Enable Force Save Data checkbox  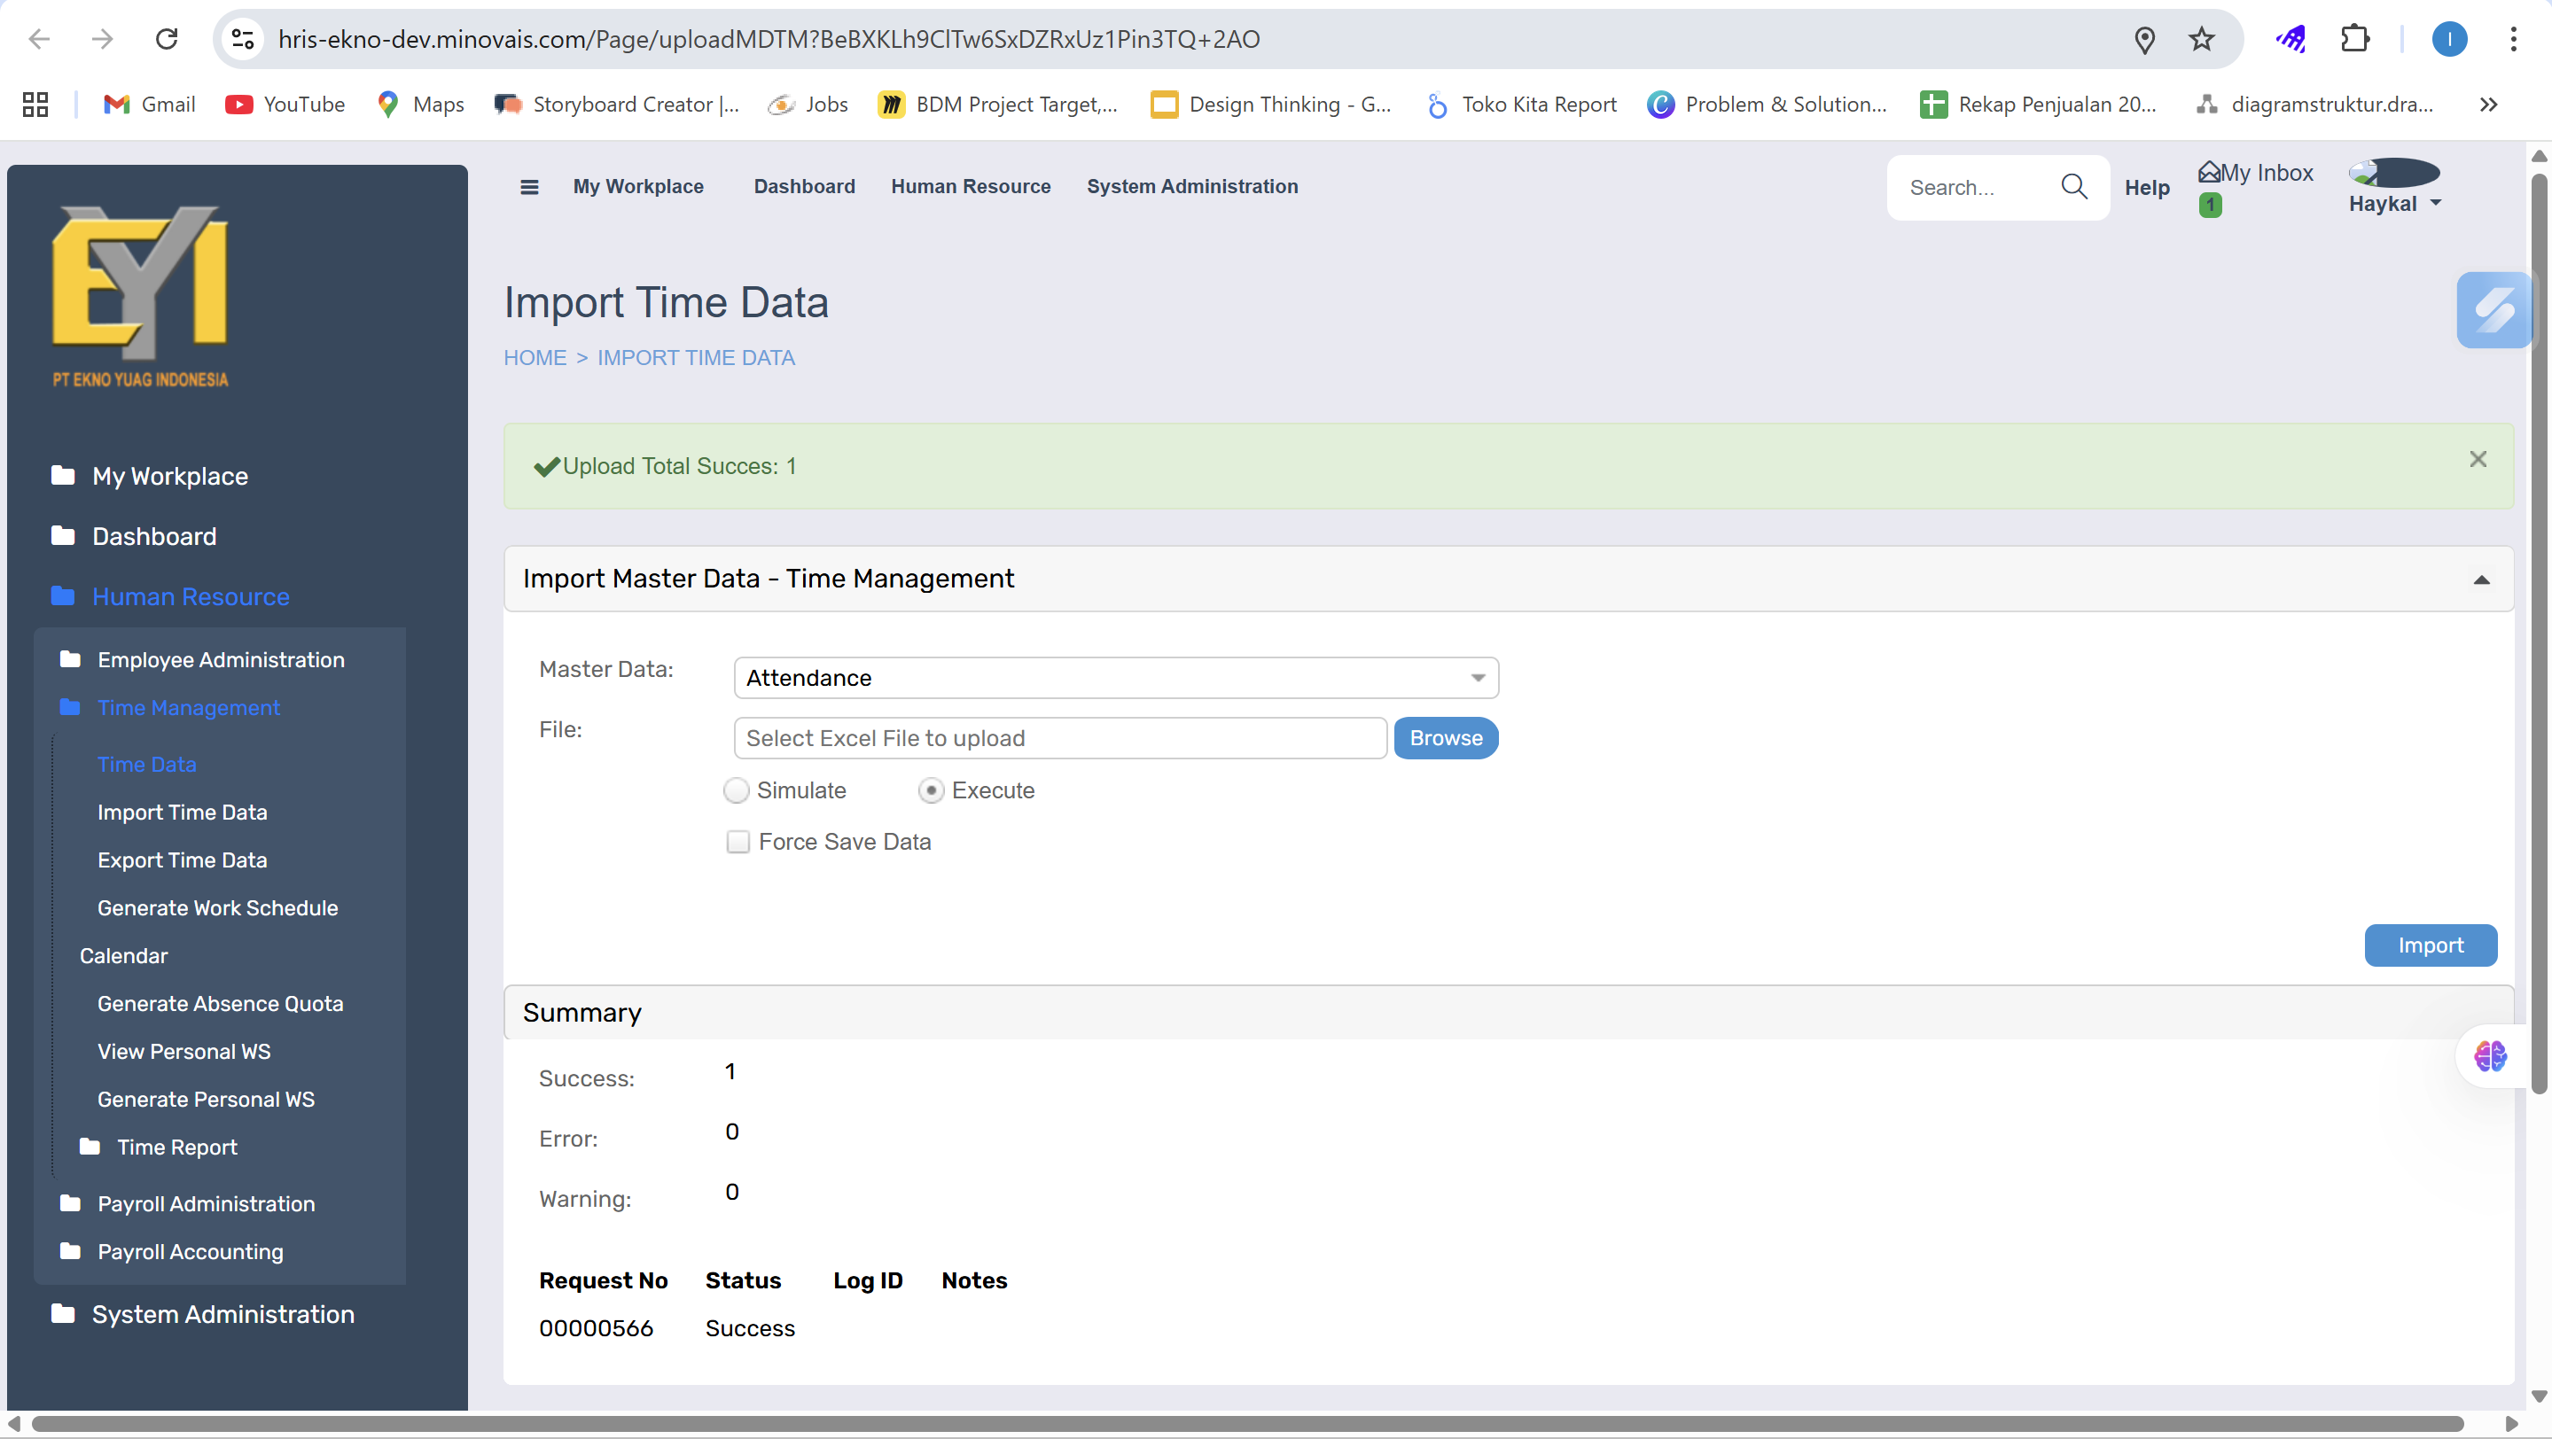[738, 842]
